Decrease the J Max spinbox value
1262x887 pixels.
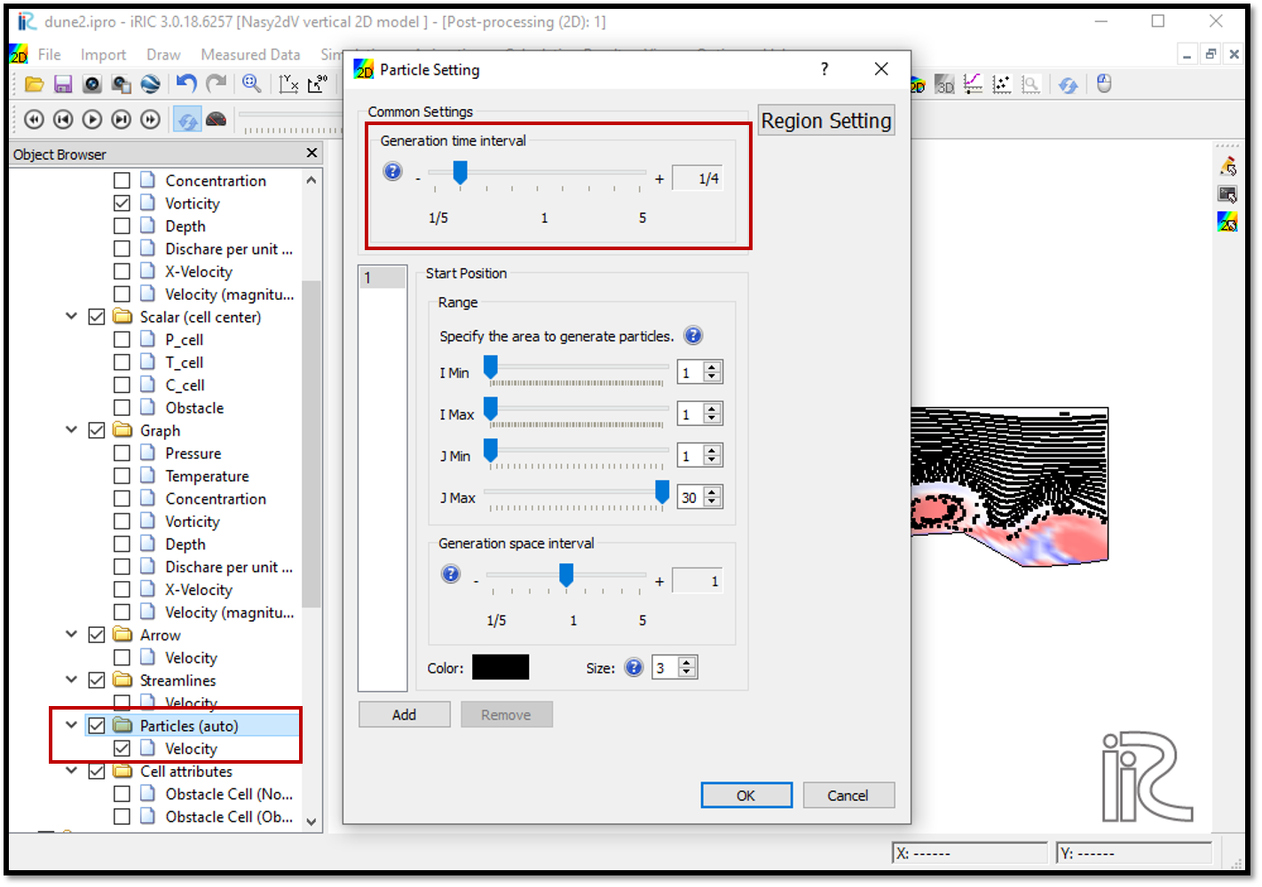[712, 502]
